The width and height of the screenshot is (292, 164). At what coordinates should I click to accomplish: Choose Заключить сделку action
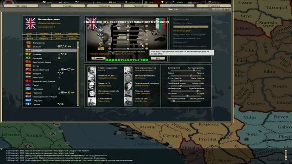click(182, 31)
